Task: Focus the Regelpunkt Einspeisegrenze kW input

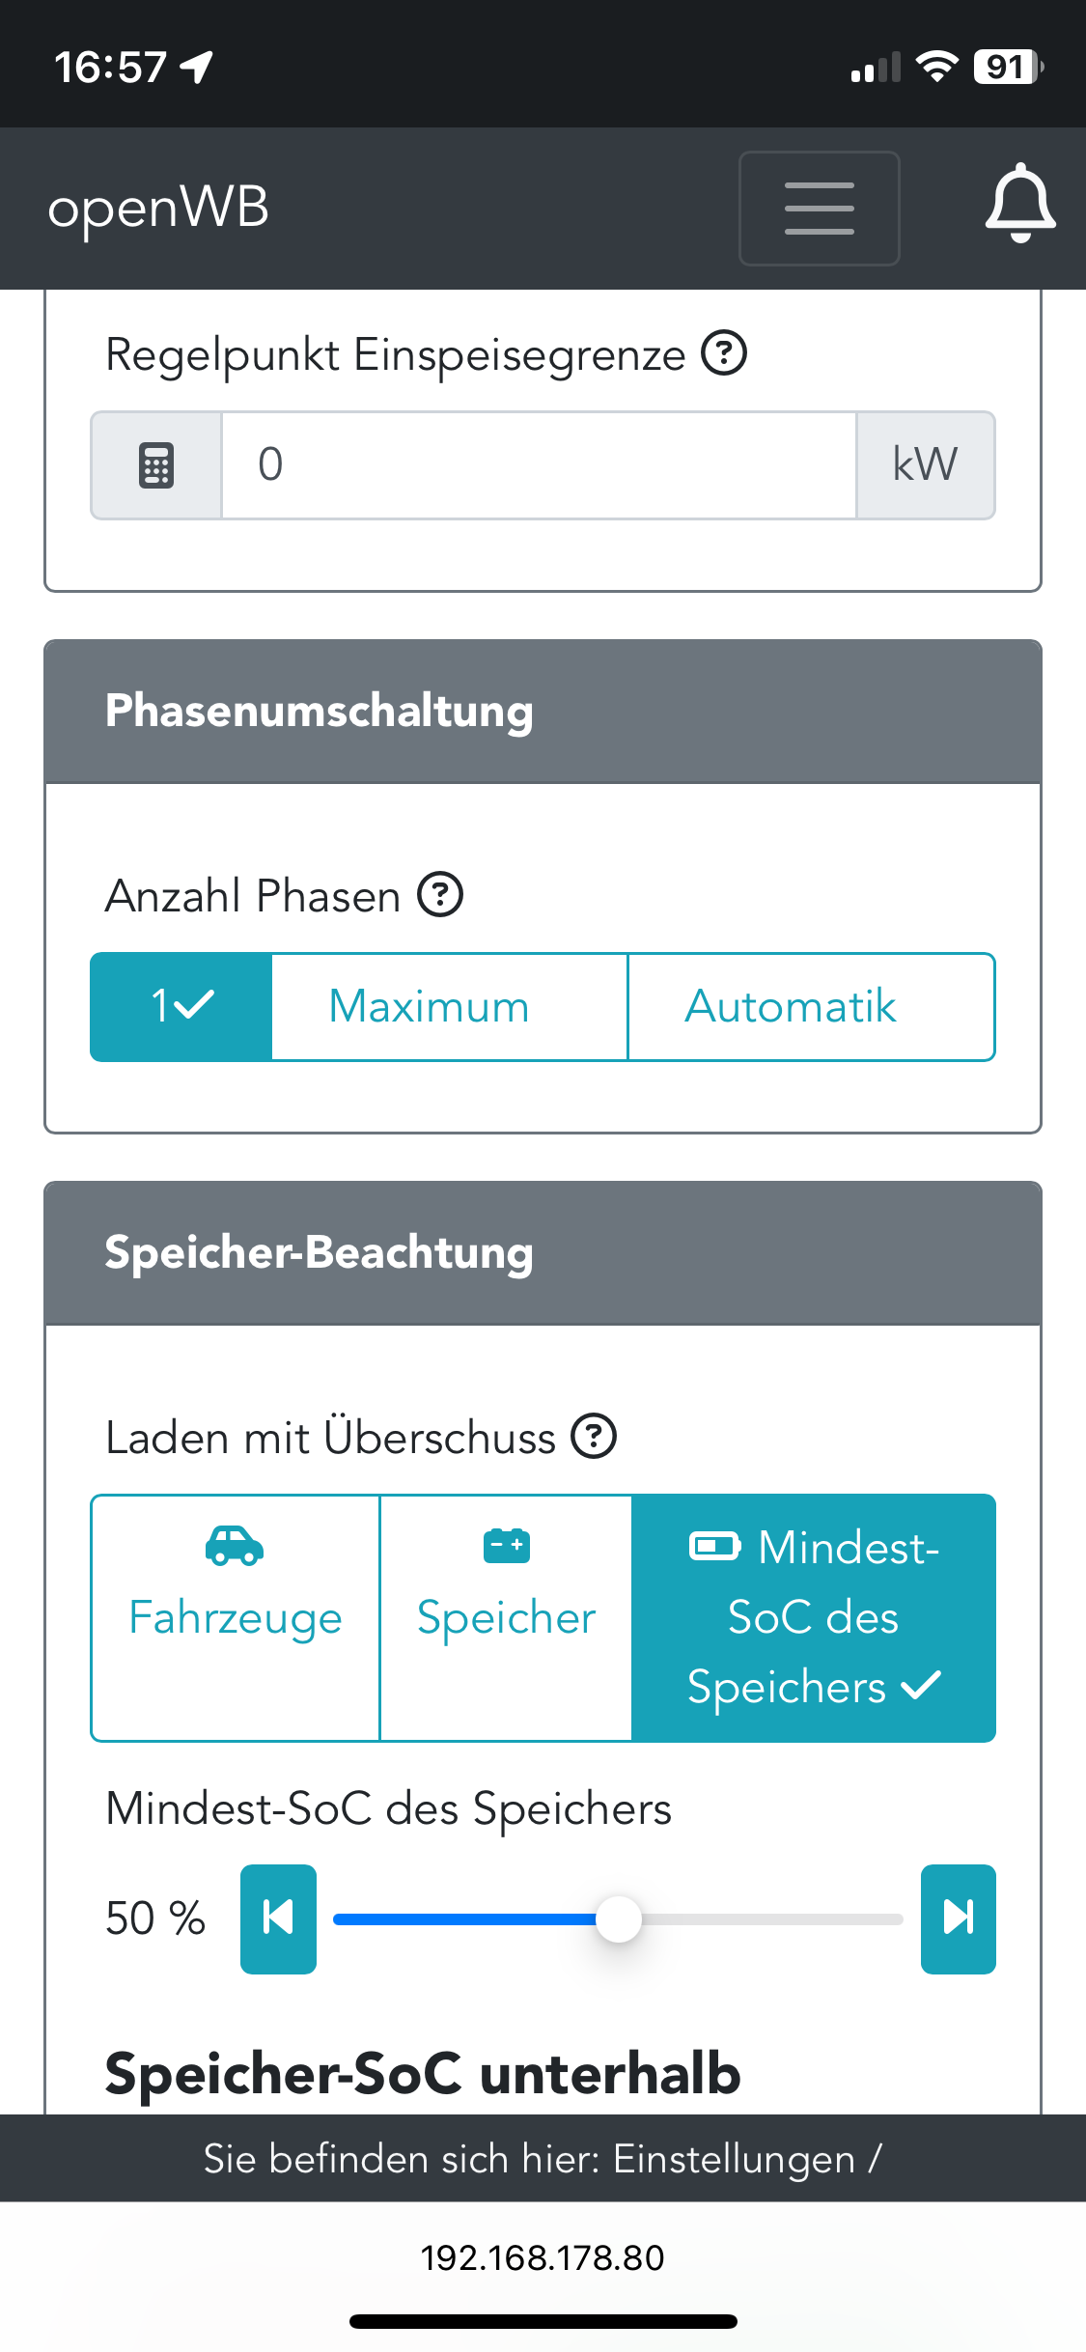Action: click(539, 465)
